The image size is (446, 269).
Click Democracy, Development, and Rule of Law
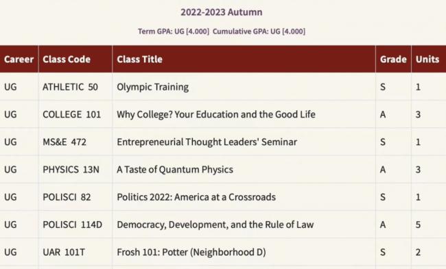(x=215, y=225)
